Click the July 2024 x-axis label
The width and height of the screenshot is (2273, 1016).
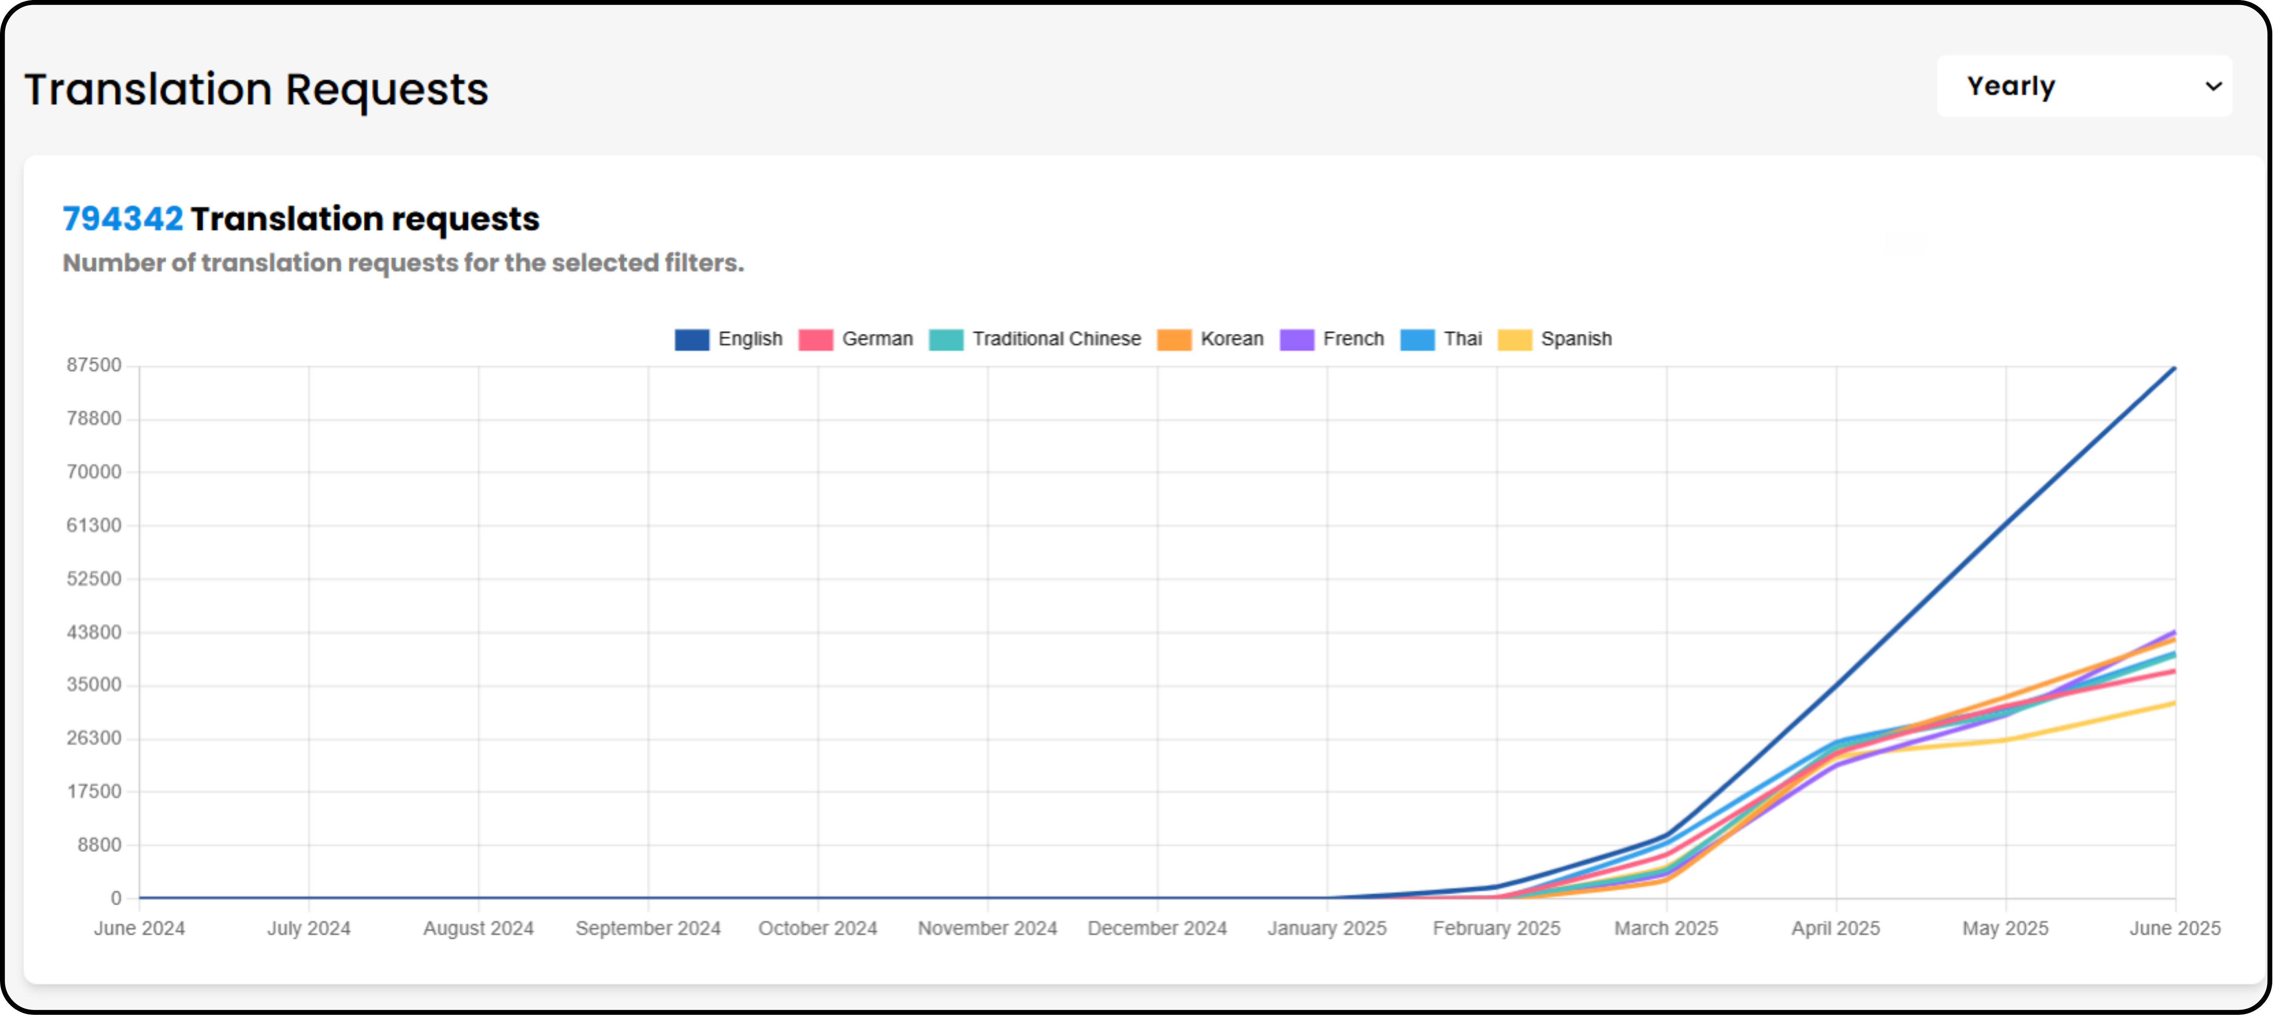point(309,928)
